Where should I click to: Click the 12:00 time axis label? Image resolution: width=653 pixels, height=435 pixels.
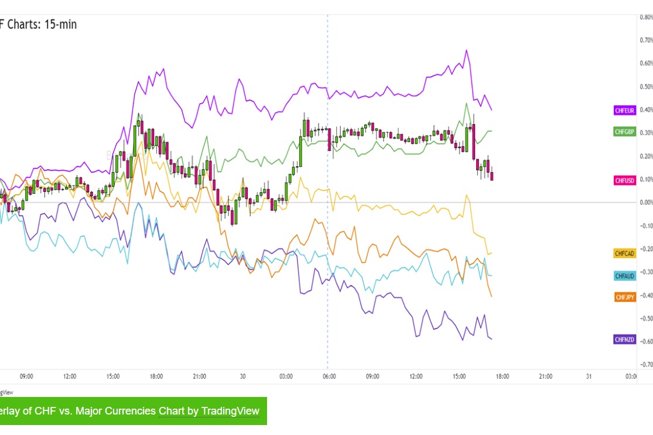coord(70,376)
